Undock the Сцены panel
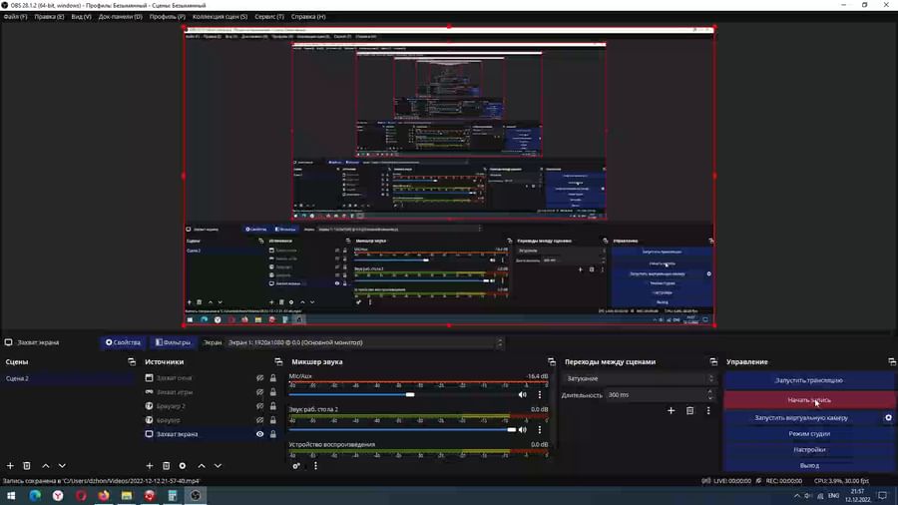The width and height of the screenshot is (898, 505). (132, 362)
